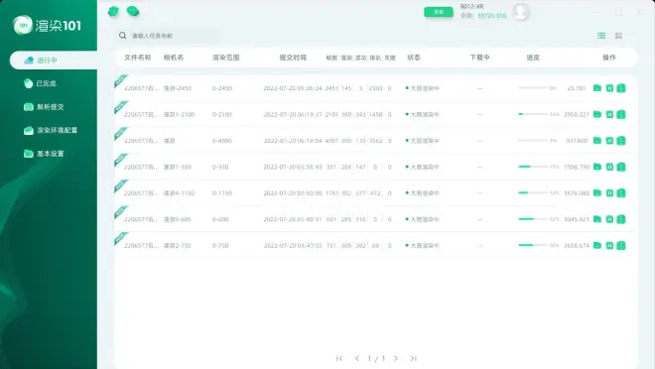Viewport: 655px width, 369px height.
Task: Open more actions for the 0-2100 task
Action: point(621,114)
